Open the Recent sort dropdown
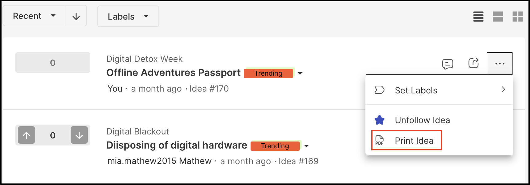530x185 pixels. tap(34, 16)
